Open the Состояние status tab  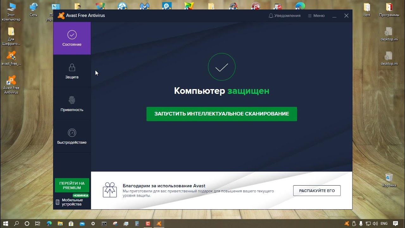[72, 38]
